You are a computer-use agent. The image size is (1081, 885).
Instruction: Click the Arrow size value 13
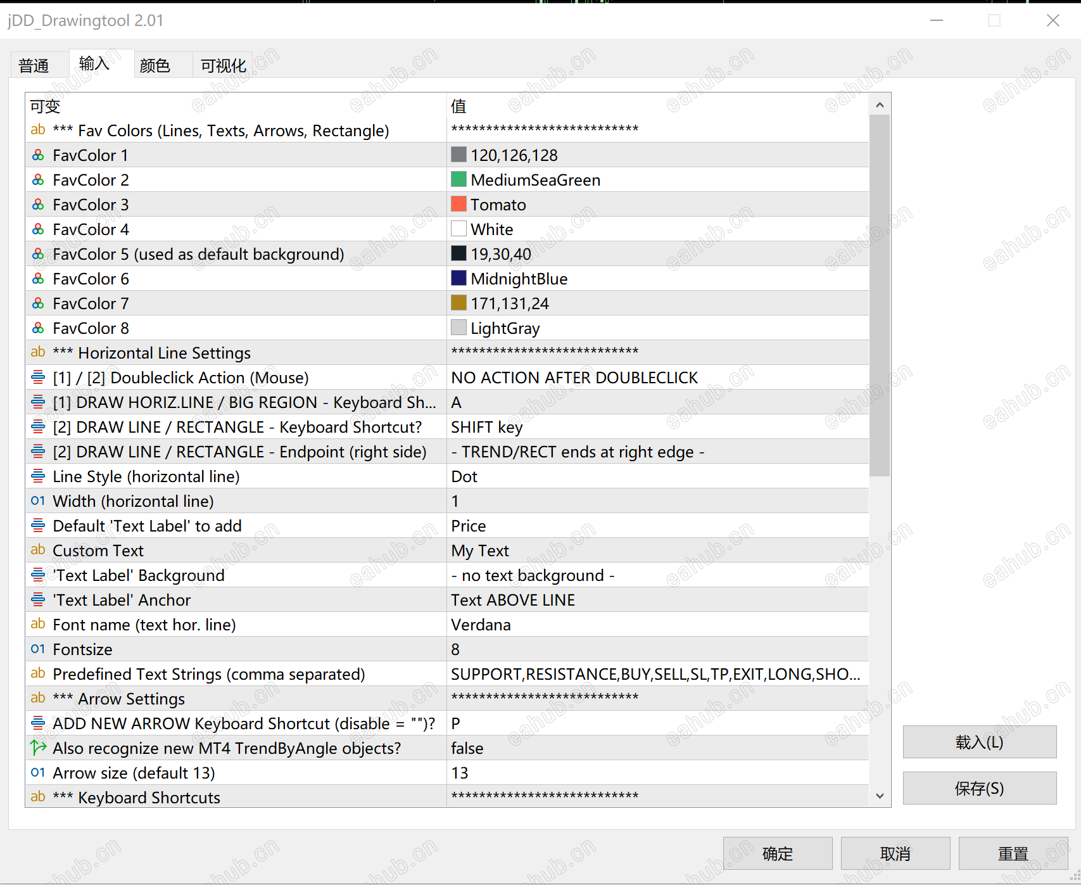(x=658, y=773)
